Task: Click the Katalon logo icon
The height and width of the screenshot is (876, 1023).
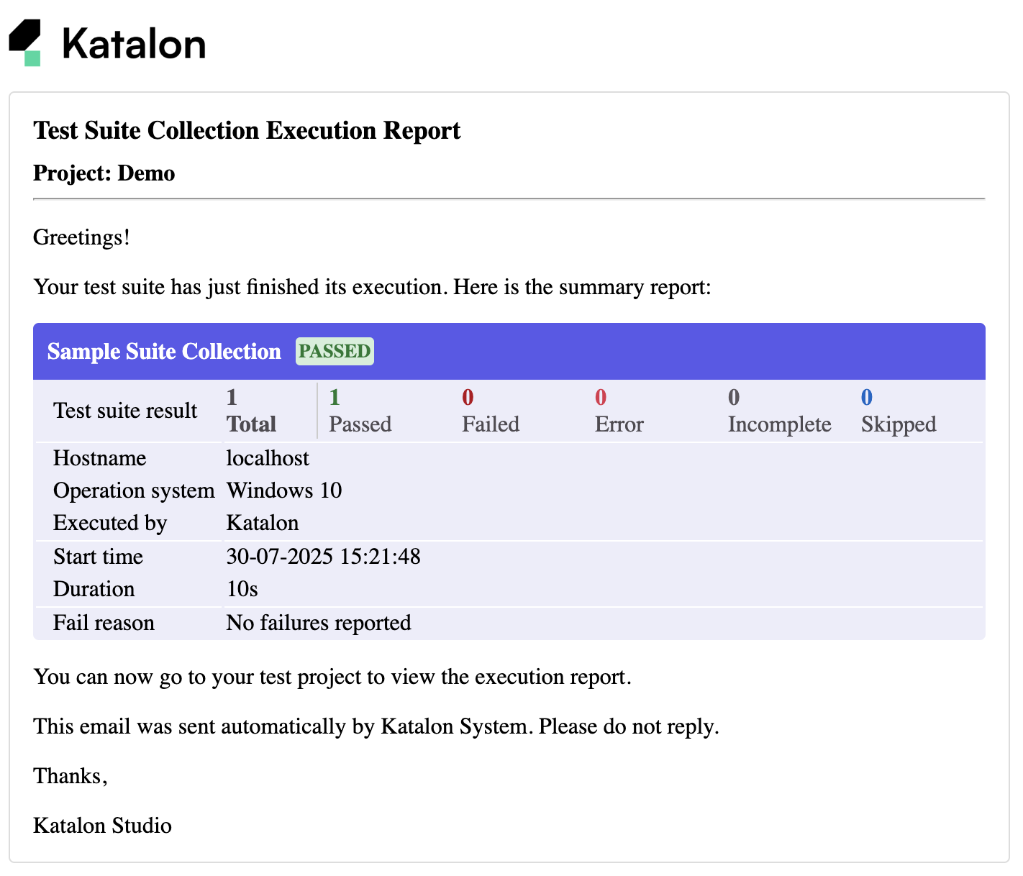Action: 25,43
